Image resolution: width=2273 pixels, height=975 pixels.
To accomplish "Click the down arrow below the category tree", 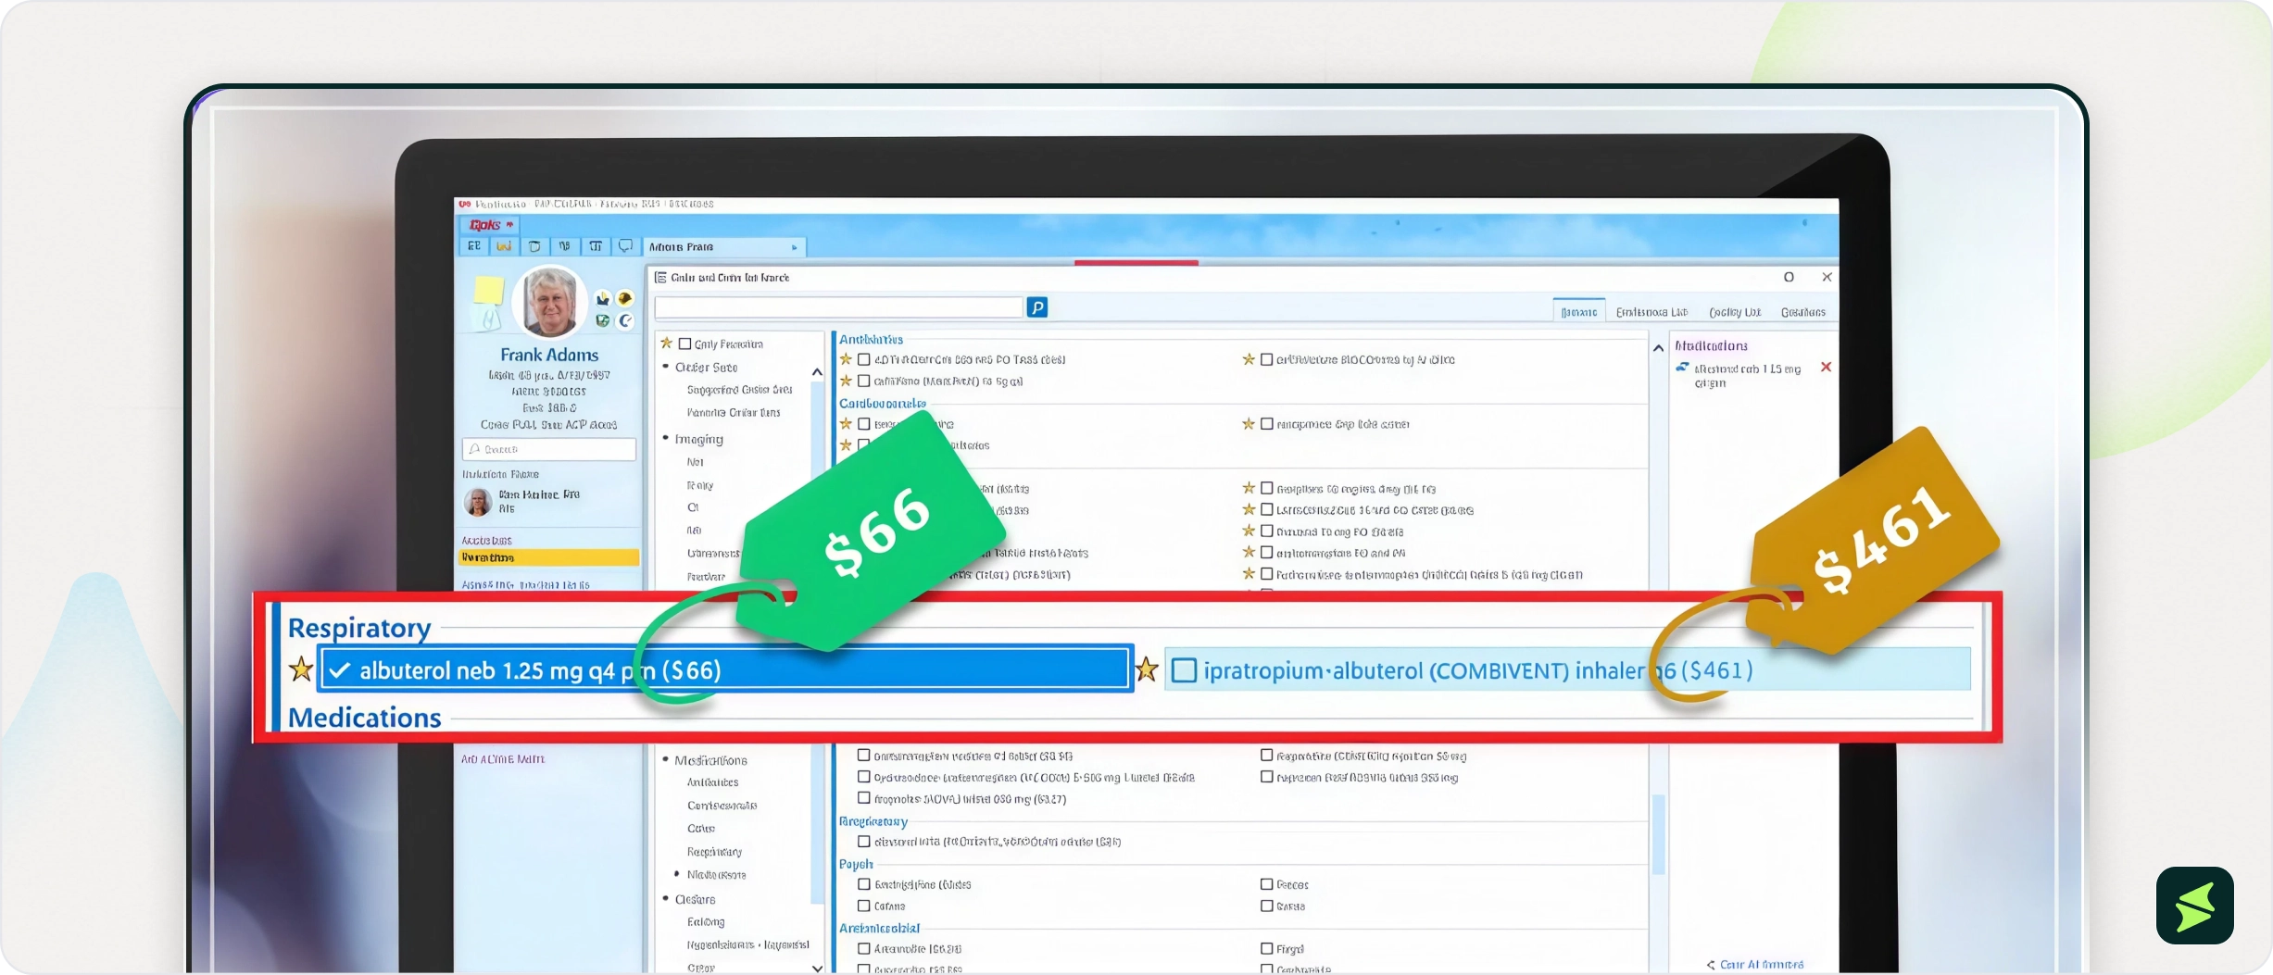I will [817, 968].
